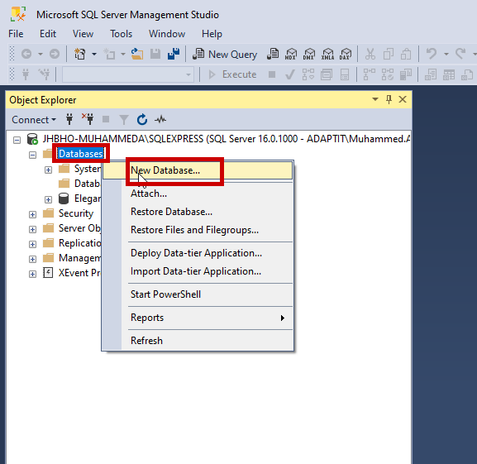
Task: Click the Parse checkmark icon
Action: [x=290, y=74]
